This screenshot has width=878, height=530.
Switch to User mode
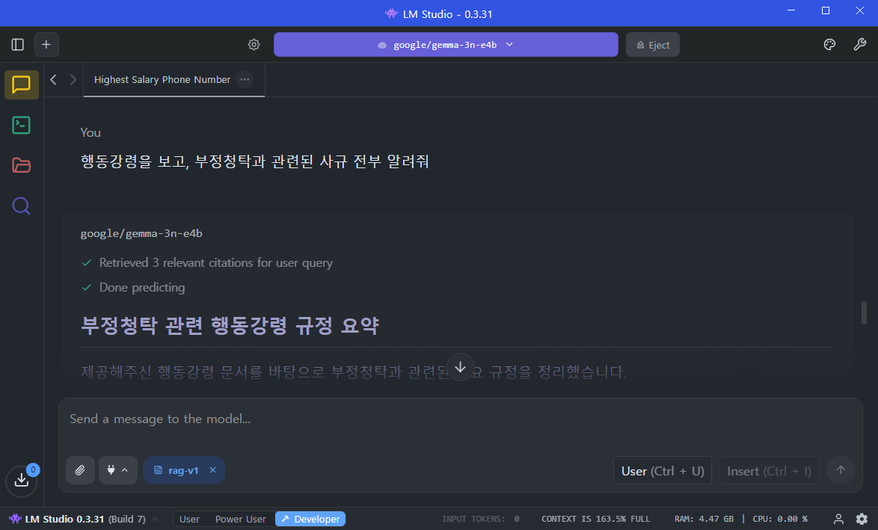click(x=189, y=519)
